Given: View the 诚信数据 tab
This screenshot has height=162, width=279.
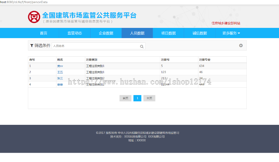Looking at the screenshot, I should [200, 33].
